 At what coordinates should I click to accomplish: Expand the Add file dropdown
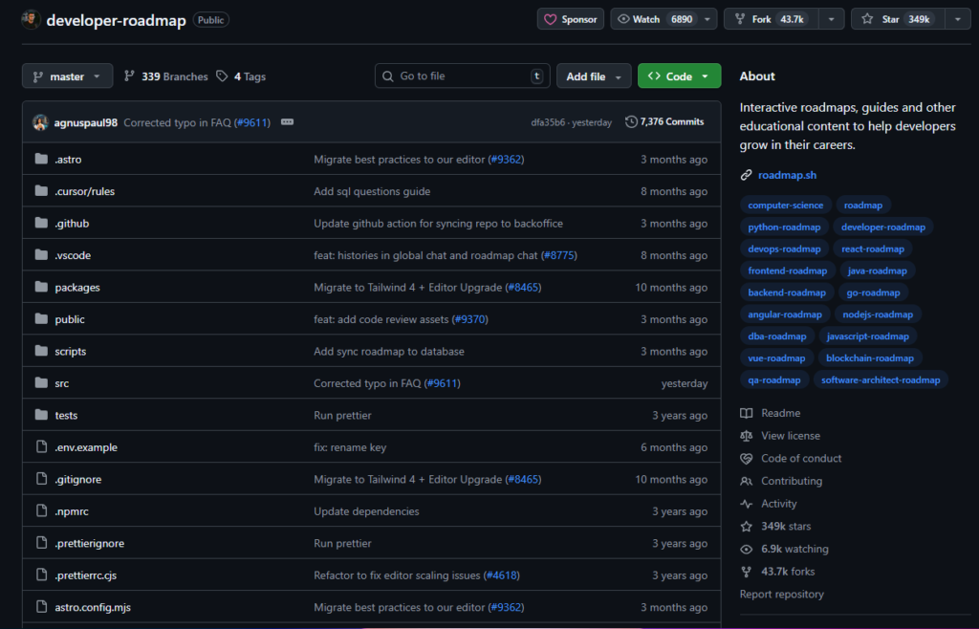click(594, 76)
